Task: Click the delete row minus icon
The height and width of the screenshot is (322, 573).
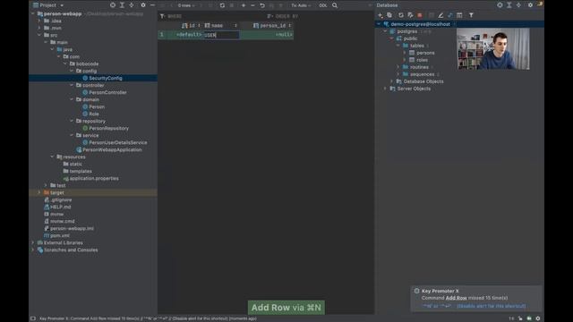Action: (252, 5)
